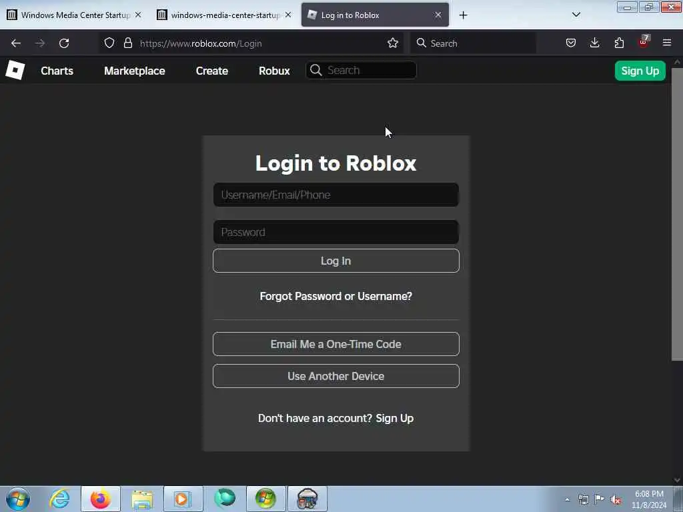
Task: Click the Log In button
Action: point(336,261)
